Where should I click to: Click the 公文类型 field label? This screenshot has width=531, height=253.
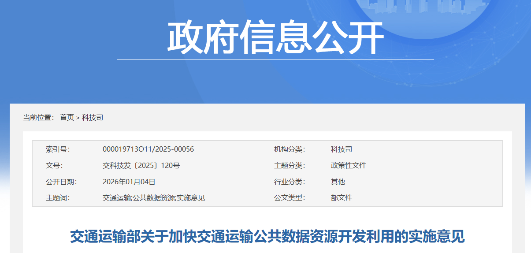coord(290,198)
